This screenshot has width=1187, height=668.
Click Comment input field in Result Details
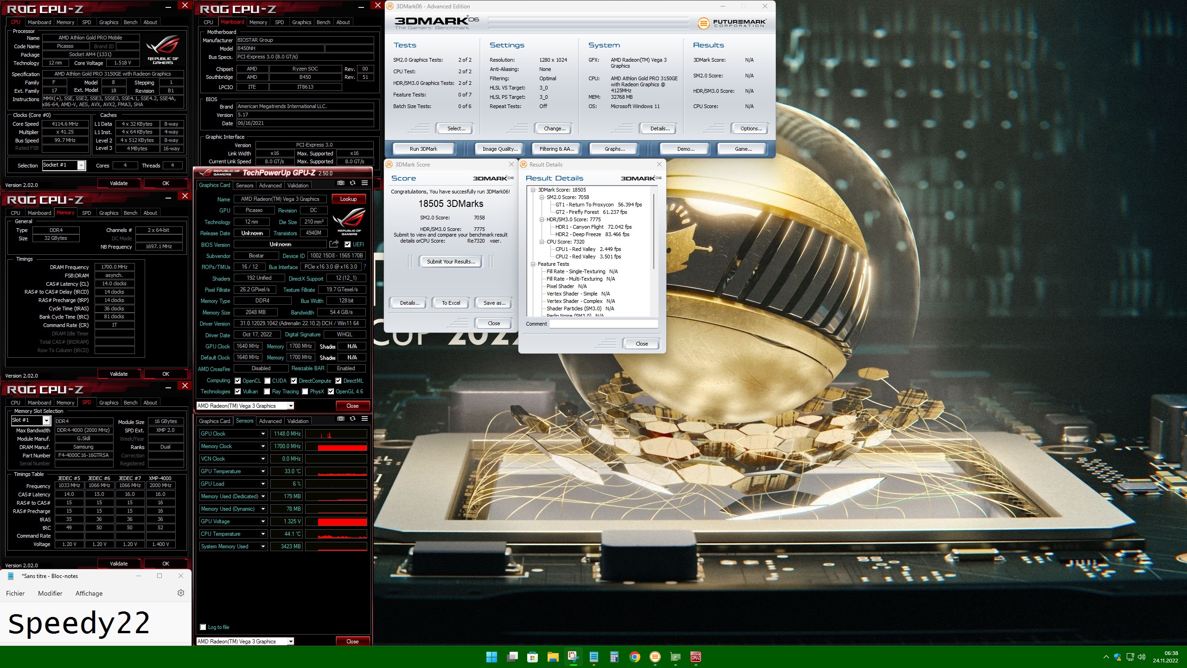tap(604, 324)
